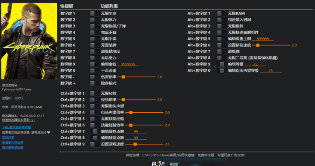Apply the 编辑属性点数 button
This screenshot has width=315, height=166.
click(x=94, y=131)
